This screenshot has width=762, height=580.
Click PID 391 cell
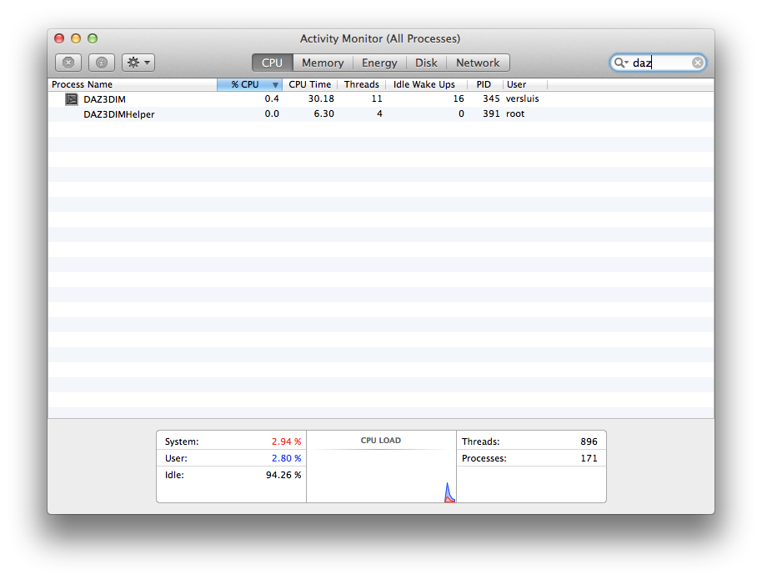[491, 113]
